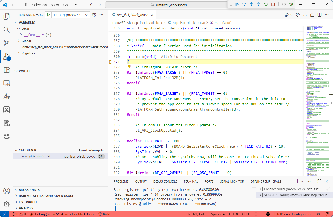Click the Continue debug toolbar icon

[237, 4]
